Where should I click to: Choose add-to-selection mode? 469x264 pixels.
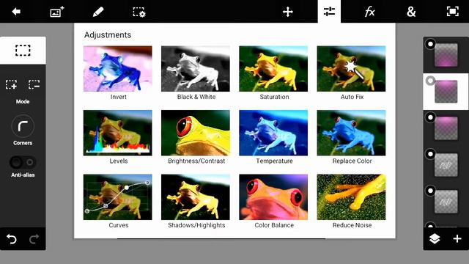click(12, 84)
